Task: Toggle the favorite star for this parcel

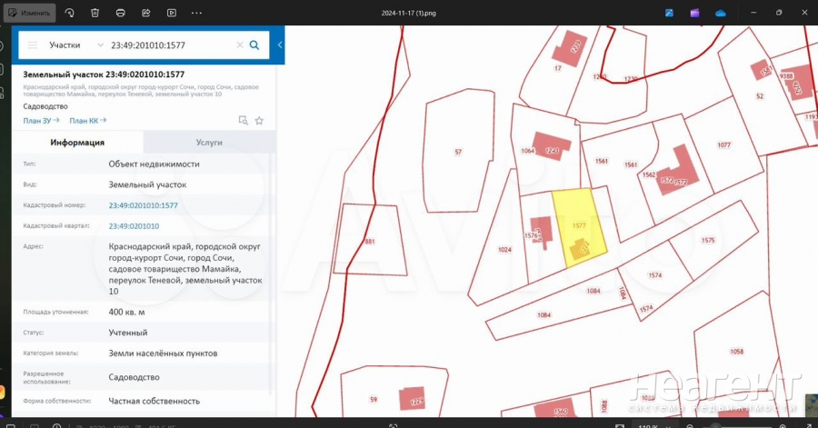Action: [259, 120]
